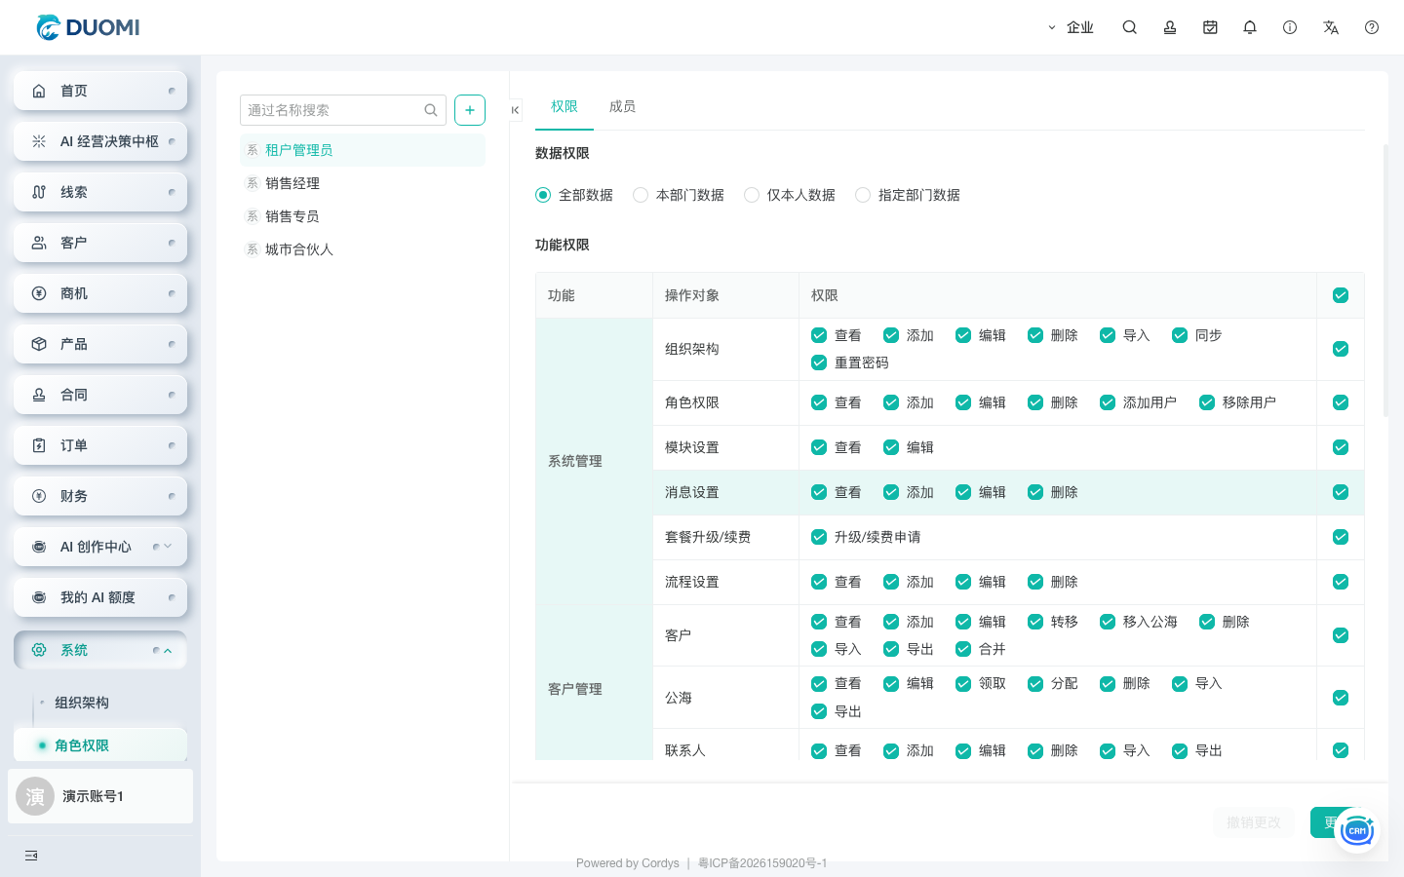The image size is (1404, 877).
Task: Open 合同 via its stamp icon
Action: pos(39,395)
